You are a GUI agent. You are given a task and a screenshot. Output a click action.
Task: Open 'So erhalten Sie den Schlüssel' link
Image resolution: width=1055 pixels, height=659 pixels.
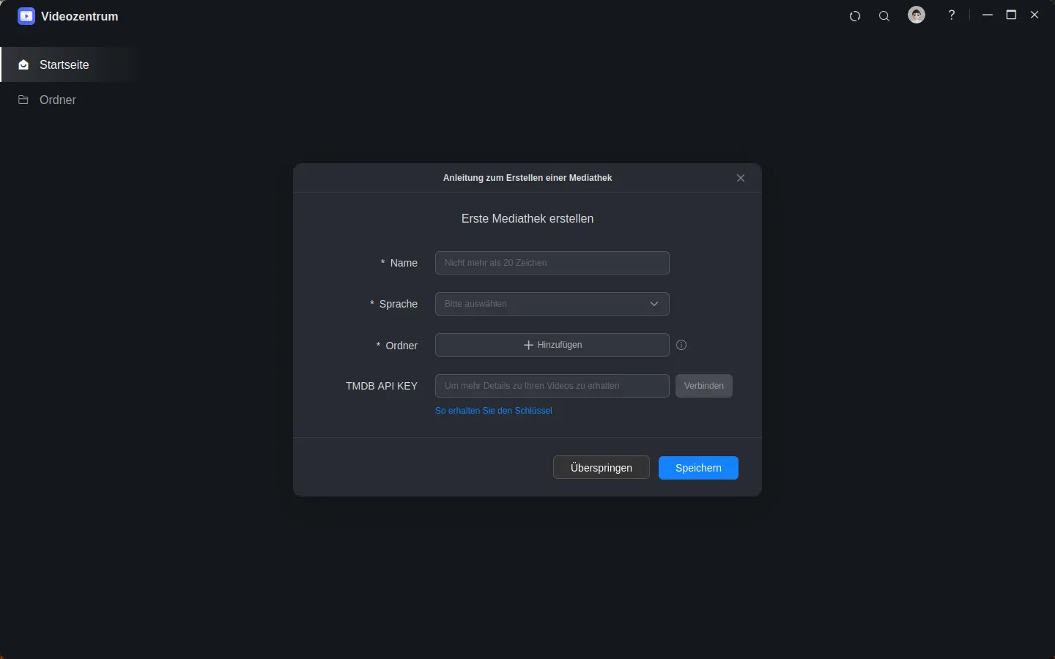(493, 411)
